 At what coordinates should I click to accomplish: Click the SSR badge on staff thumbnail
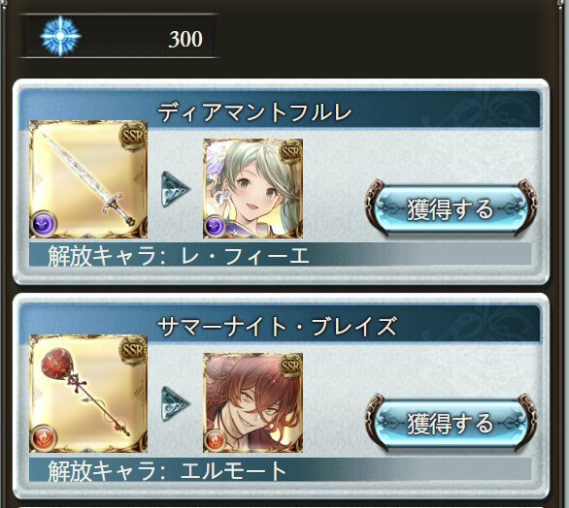click(x=133, y=350)
